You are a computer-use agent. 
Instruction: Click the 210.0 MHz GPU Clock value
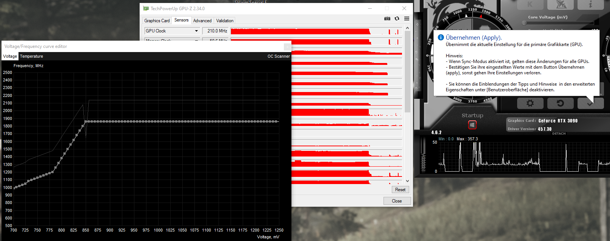point(215,31)
